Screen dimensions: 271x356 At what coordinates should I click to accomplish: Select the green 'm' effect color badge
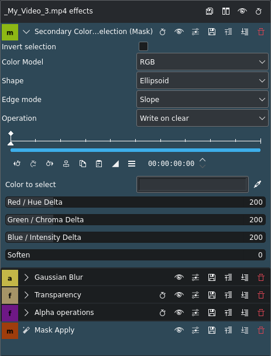(x=10, y=32)
